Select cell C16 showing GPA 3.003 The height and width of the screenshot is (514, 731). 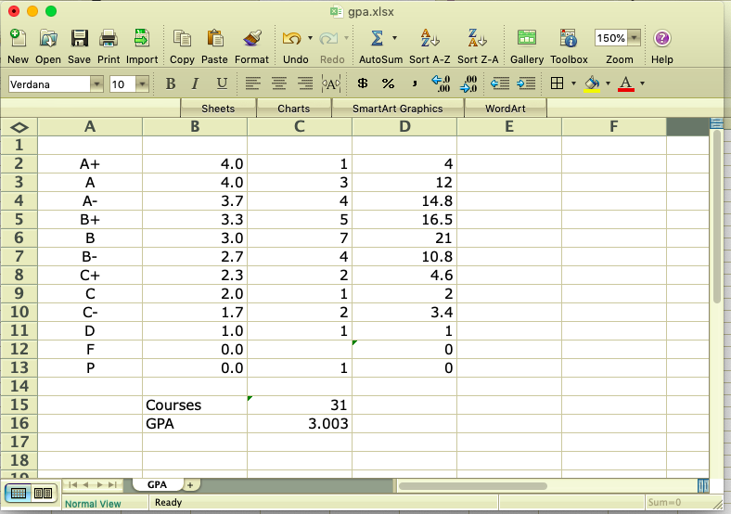tap(299, 423)
